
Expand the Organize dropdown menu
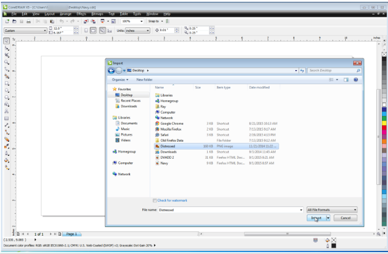click(120, 79)
